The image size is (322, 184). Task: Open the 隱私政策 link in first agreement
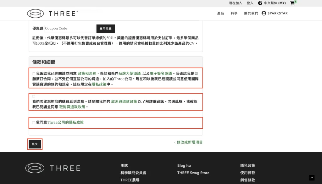[99, 84]
